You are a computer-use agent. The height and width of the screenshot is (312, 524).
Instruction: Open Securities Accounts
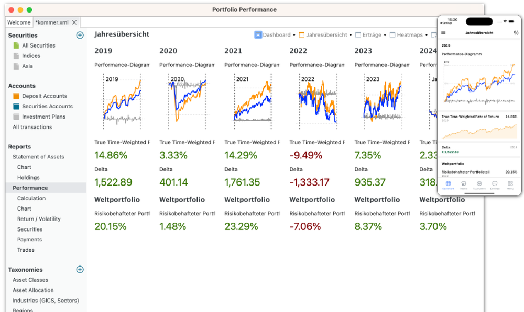pos(47,106)
